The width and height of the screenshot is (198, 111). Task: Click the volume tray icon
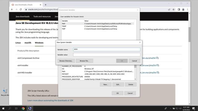point(180,108)
